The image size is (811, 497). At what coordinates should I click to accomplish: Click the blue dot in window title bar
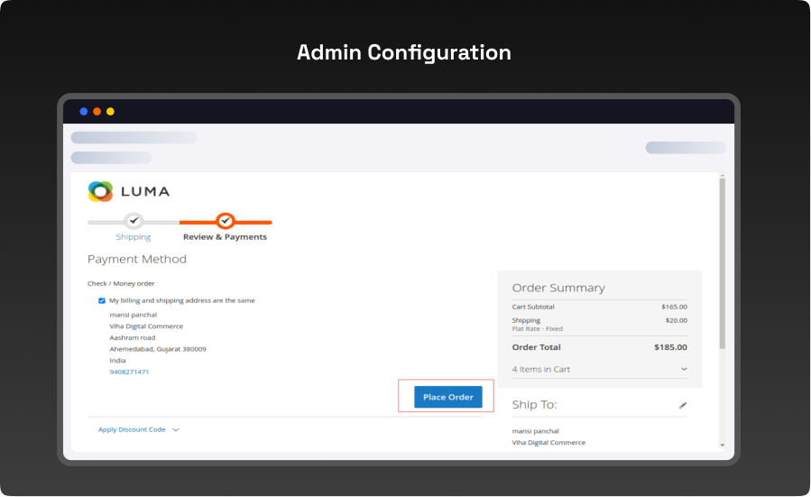(x=84, y=112)
